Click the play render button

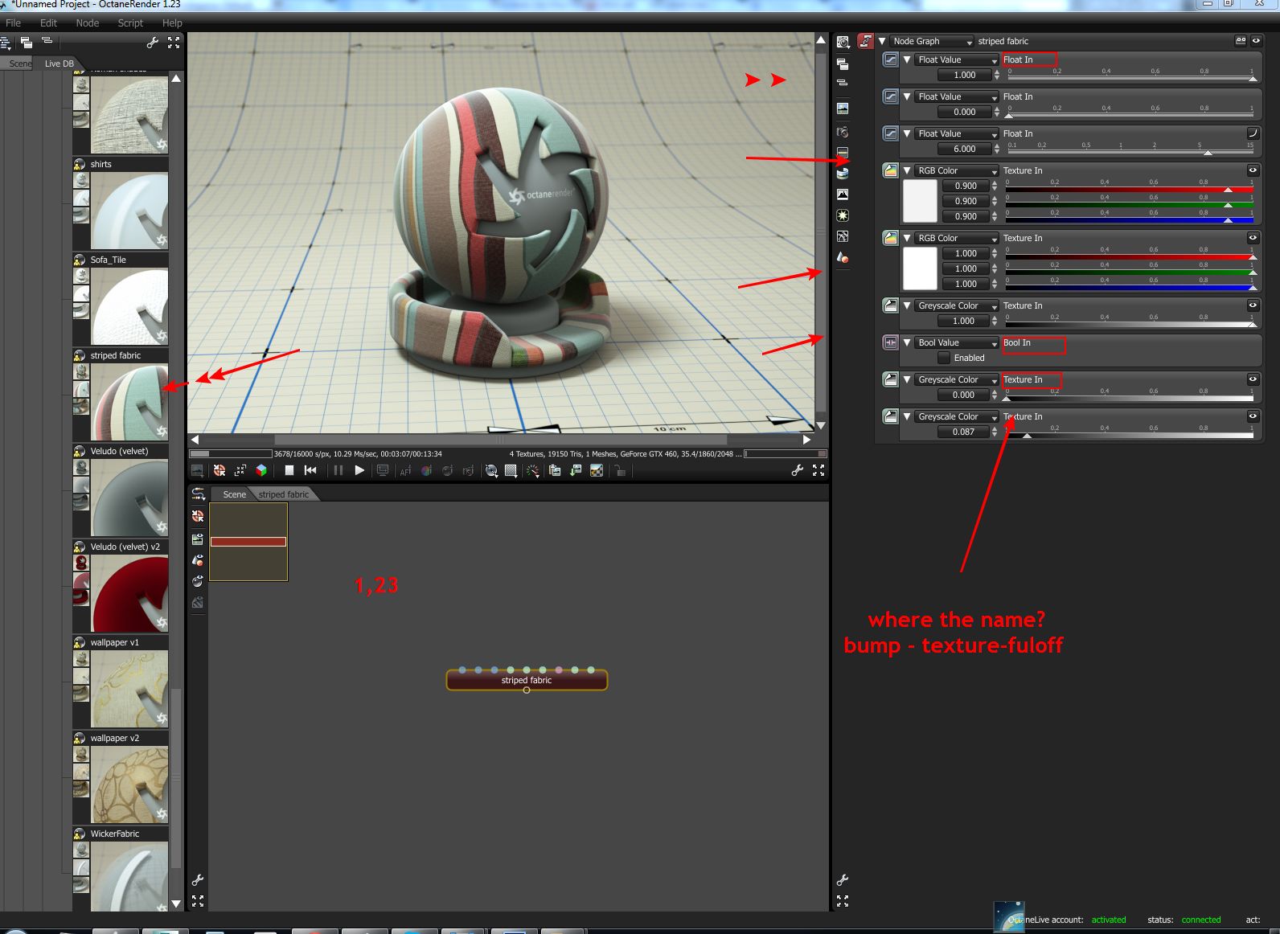pos(359,470)
